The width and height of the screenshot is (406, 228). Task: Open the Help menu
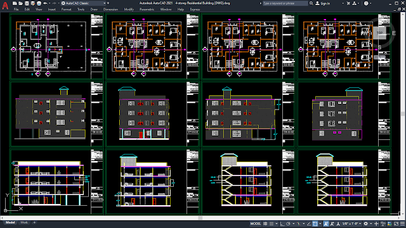point(180,9)
